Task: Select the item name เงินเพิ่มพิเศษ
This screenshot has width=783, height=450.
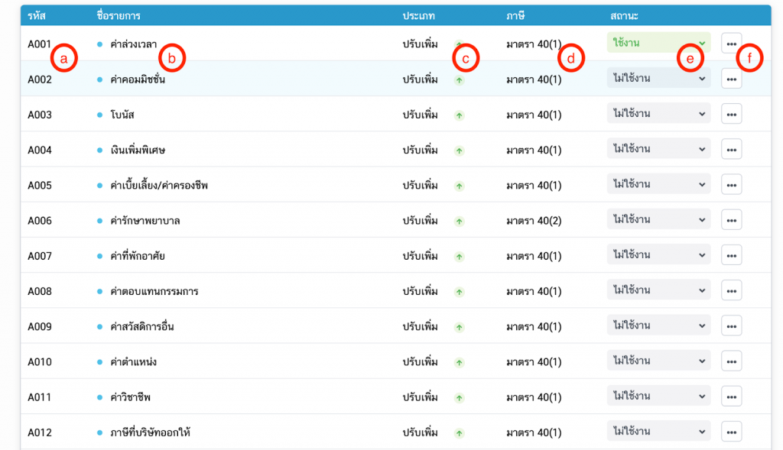Action: pyautogui.click(x=138, y=150)
